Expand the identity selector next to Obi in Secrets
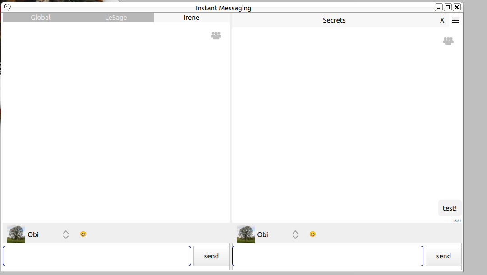This screenshot has width=487, height=275. click(x=295, y=234)
